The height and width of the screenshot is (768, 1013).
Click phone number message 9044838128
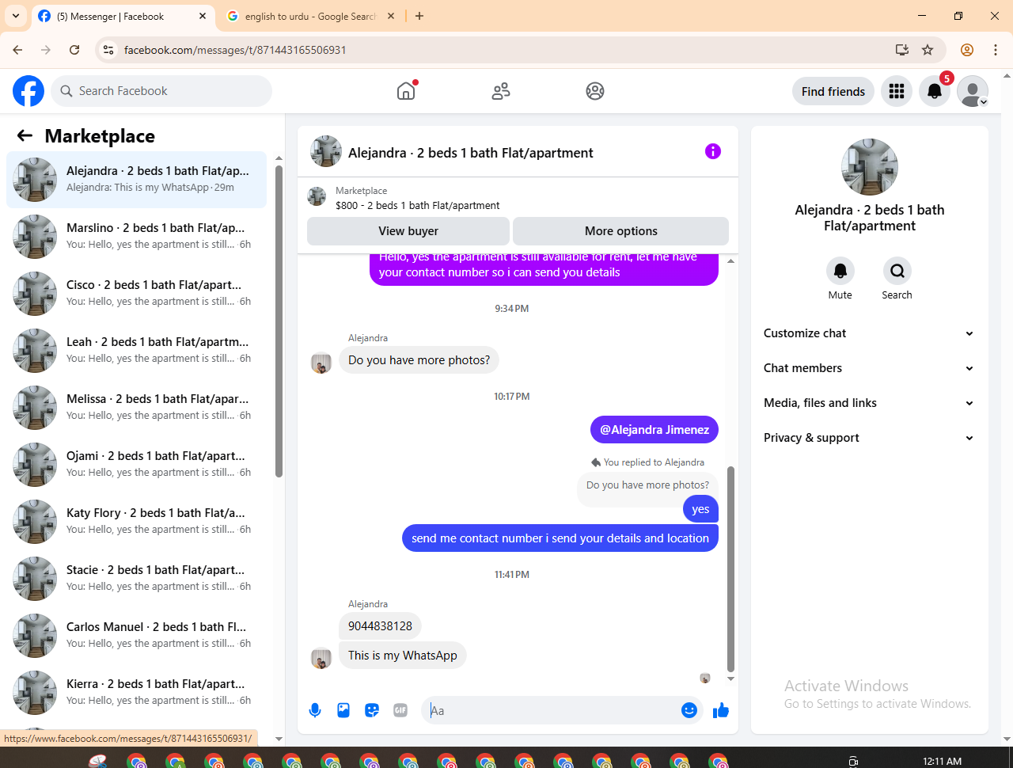(x=380, y=626)
